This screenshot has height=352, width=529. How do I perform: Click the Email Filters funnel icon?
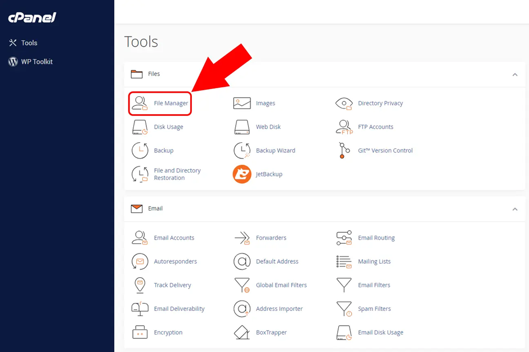344,285
